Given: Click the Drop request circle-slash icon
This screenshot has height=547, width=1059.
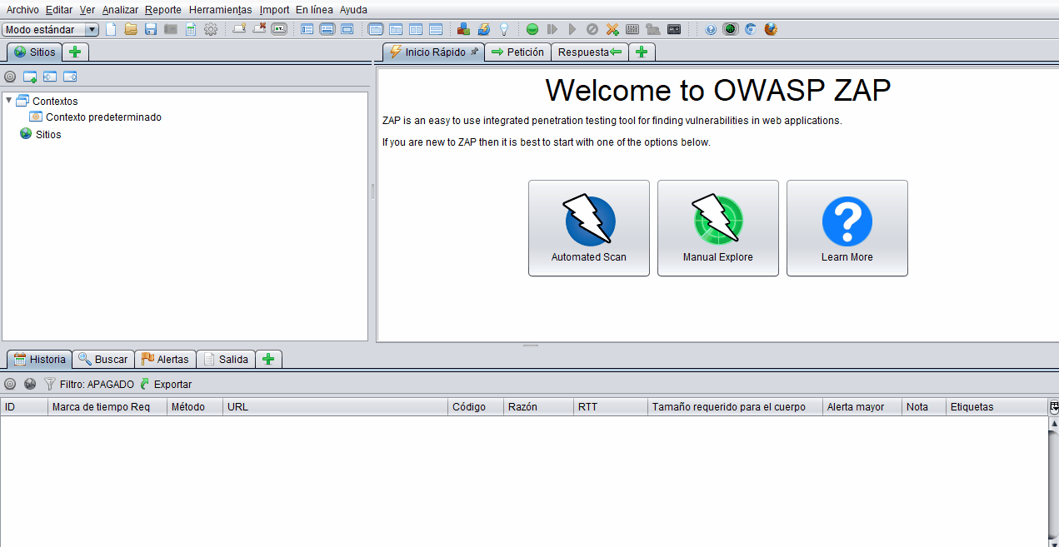Looking at the screenshot, I should (x=592, y=29).
